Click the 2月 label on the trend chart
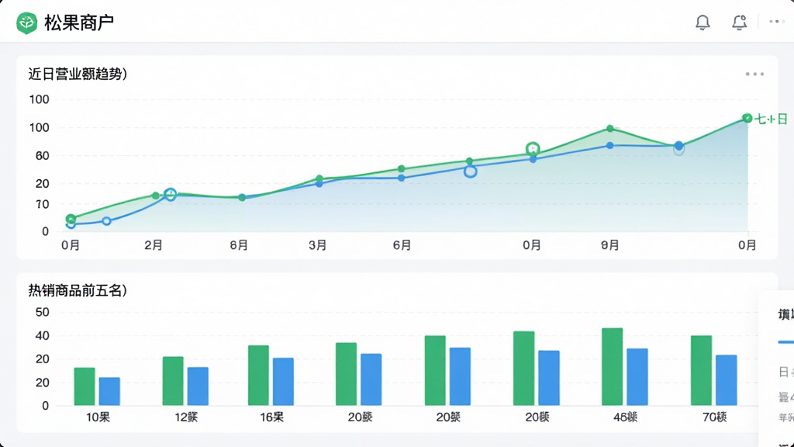Screen dimensions: 794x447 154,245
